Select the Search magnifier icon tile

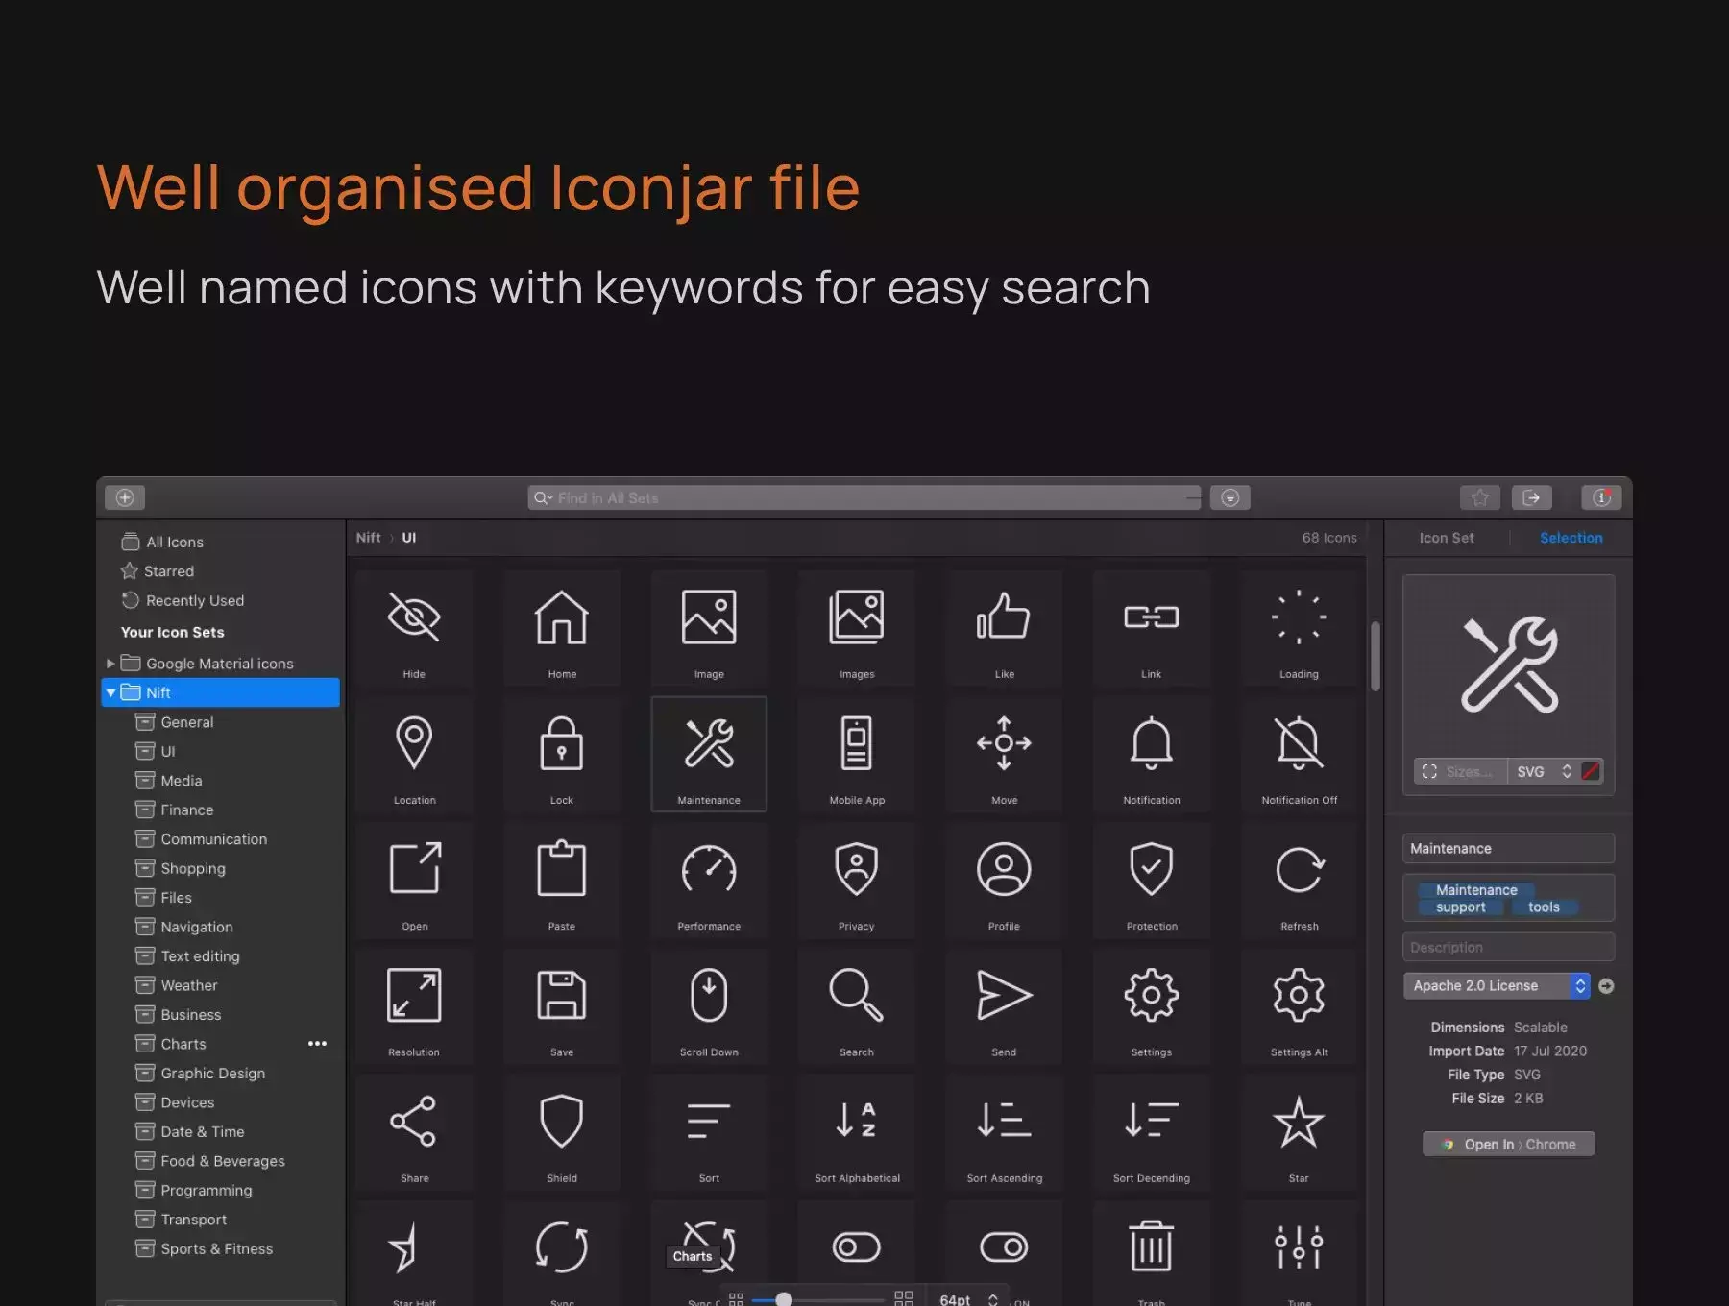[x=857, y=1006]
